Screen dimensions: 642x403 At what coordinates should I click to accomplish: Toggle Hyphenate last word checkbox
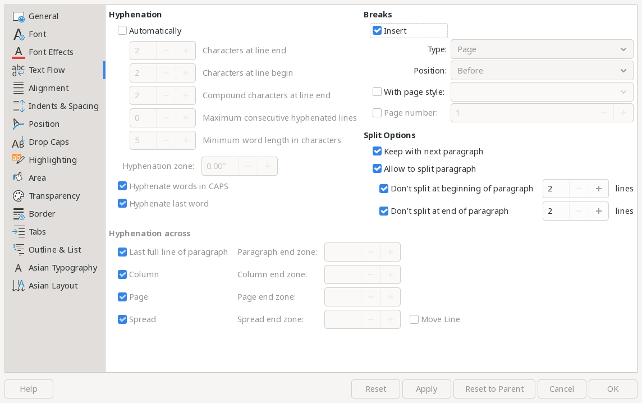(122, 204)
